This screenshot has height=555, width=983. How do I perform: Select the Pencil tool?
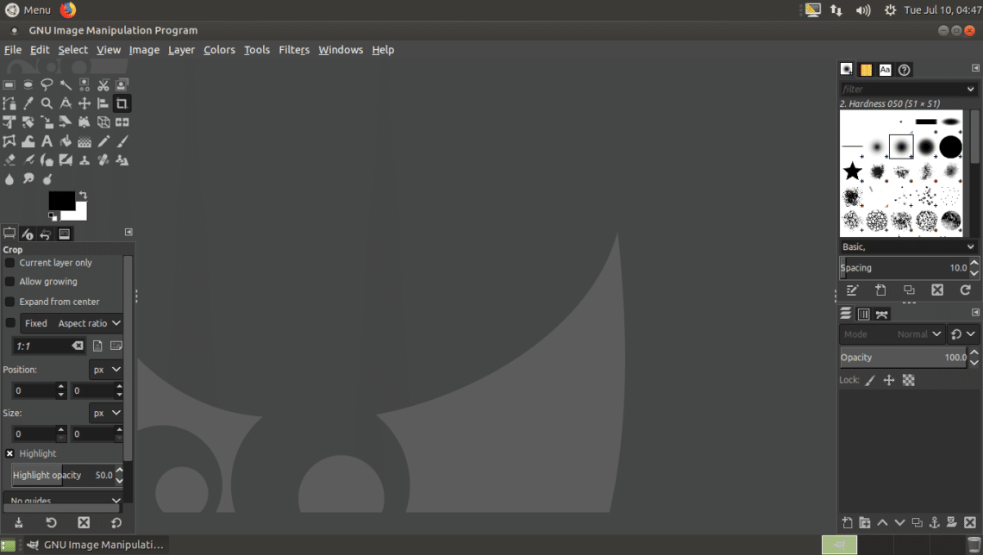coord(103,141)
